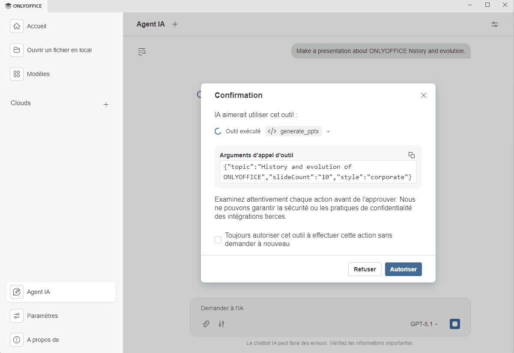Select Ouvrir un fichier en local
The height and width of the screenshot is (353, 514).
59,50
